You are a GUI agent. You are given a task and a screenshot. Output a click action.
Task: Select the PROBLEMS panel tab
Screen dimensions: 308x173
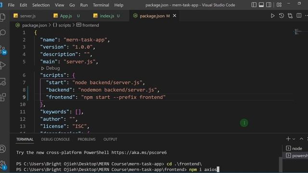pyautogui.click(x=87, y=139)
